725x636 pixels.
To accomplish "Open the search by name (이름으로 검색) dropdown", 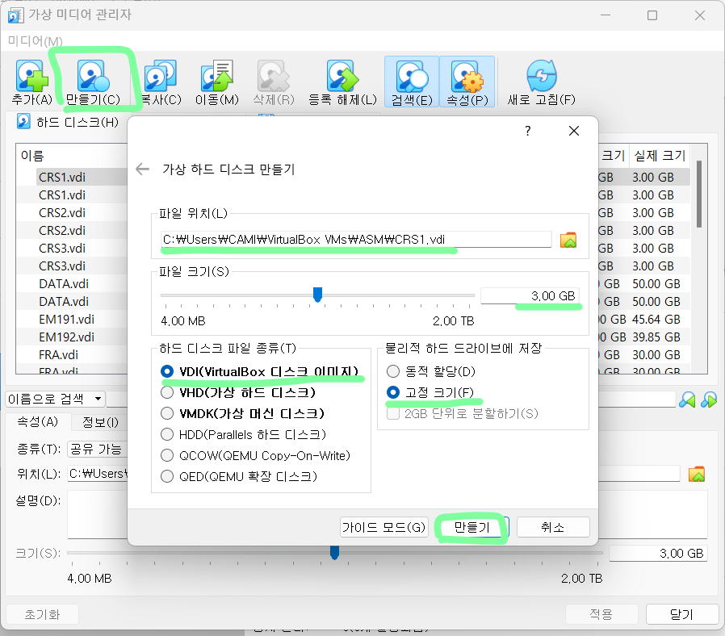I will coord(56,399).
